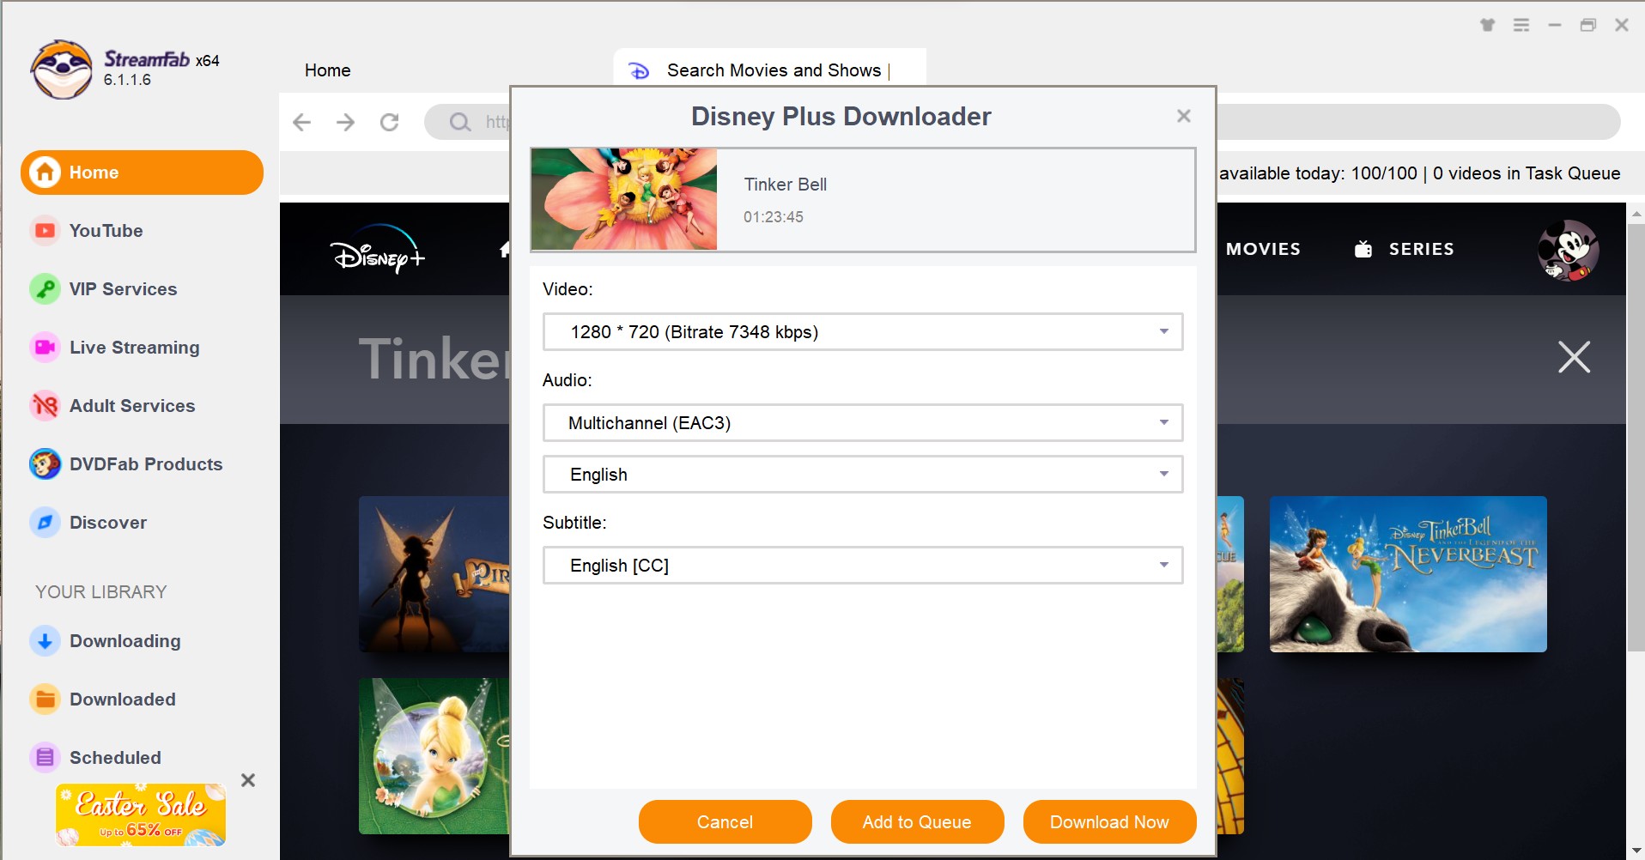Click the Tinker Bell flower thumbnail in dialog
Viewport: 1645px width, 860px height.
click(x=624, y=199)
